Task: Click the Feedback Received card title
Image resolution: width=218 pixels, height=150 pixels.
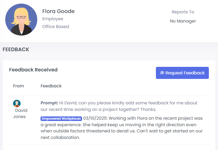Action: point(33,70)
